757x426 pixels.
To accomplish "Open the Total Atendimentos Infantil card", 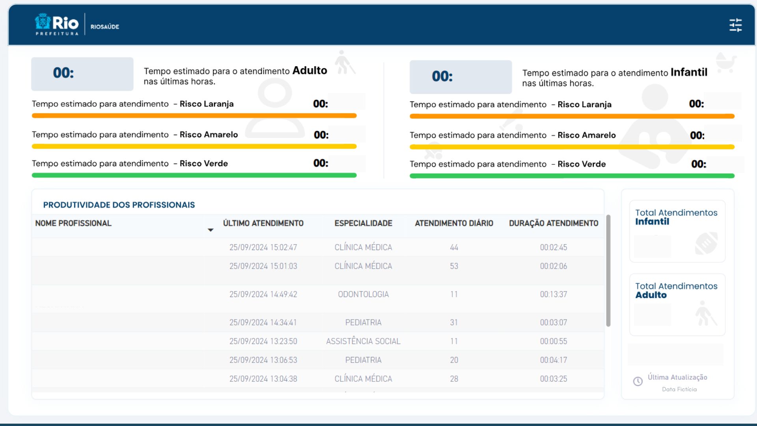I will coord(677,231).
